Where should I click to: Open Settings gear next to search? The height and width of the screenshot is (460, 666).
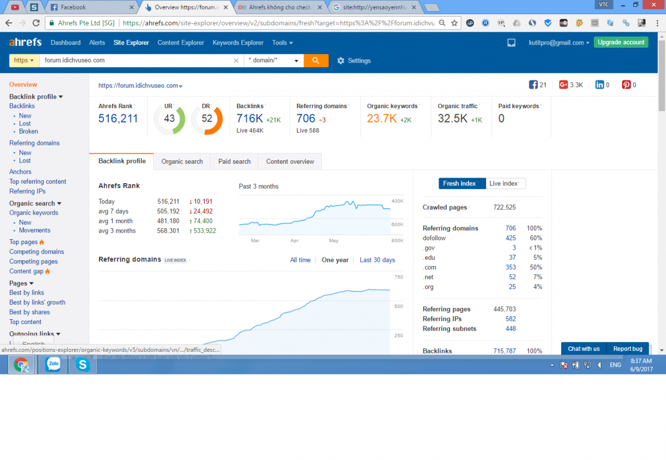click(354, 60)
